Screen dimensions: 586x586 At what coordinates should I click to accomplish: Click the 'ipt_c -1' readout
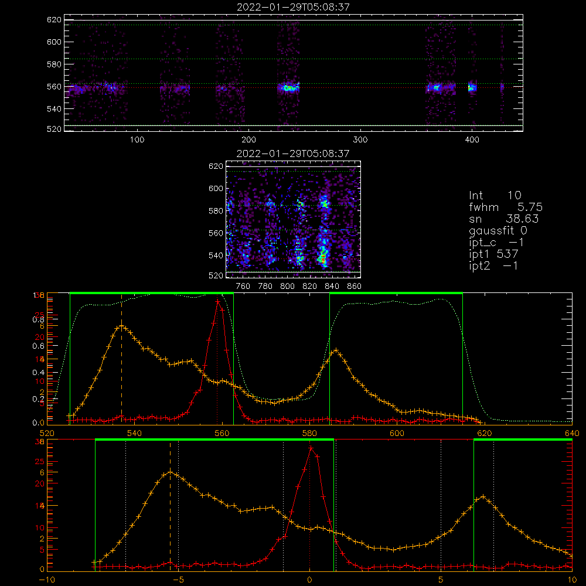[x=497, y=243]
